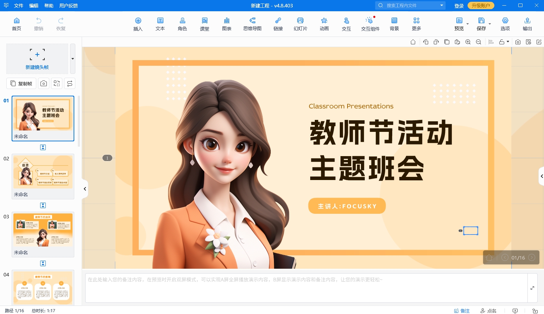Click the 升级账户 upgrade button
Viewport: 544px width, 314px height.
[481, 6]
